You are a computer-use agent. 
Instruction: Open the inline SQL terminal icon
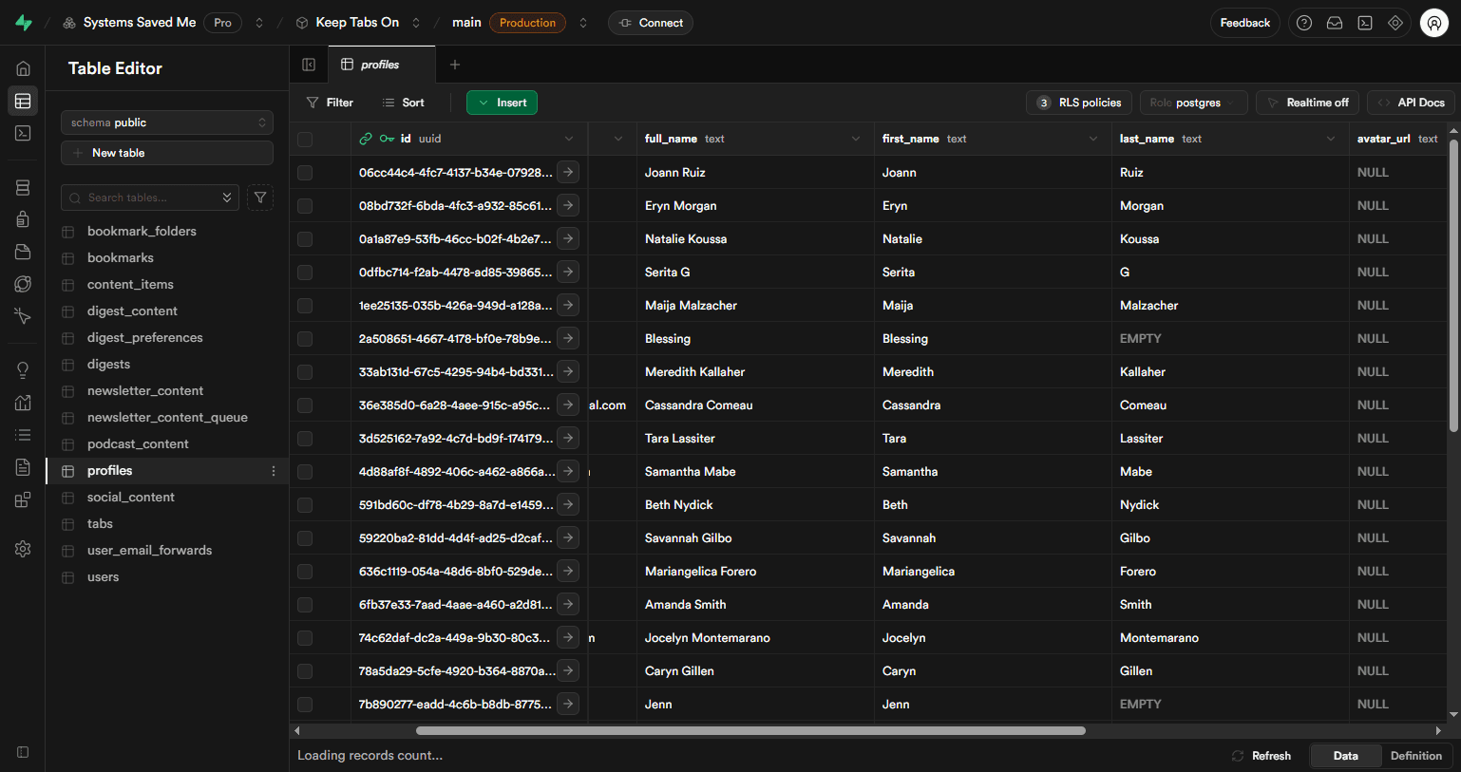(1365, 23)
